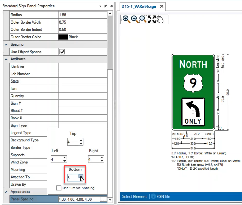The height and width of the screenshot is (205, 242).
Task: Uncheck the Use Object Spaces checkbox
Action: pos(62,52)
